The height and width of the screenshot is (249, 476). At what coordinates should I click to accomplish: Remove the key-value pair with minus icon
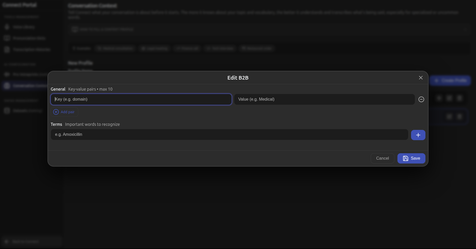[x=421, y=99]
